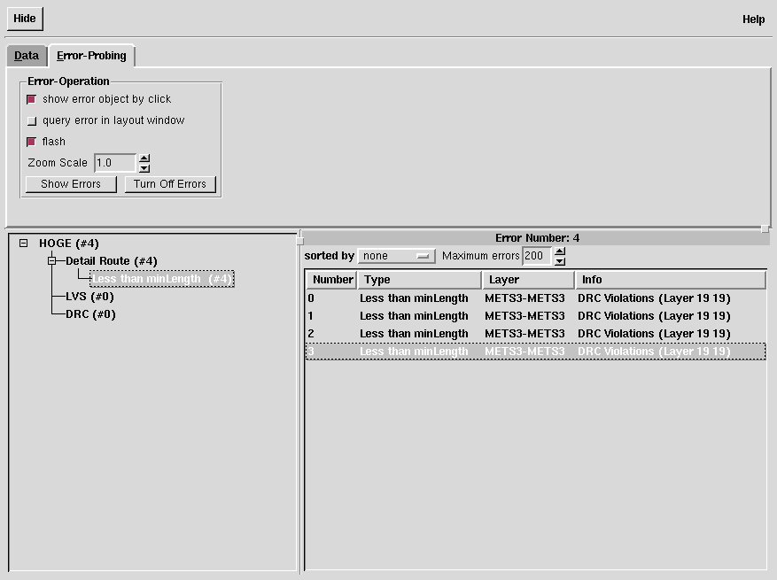Click the Turn Off Errors button
This screenshot has height=580, width=777.
170,184
